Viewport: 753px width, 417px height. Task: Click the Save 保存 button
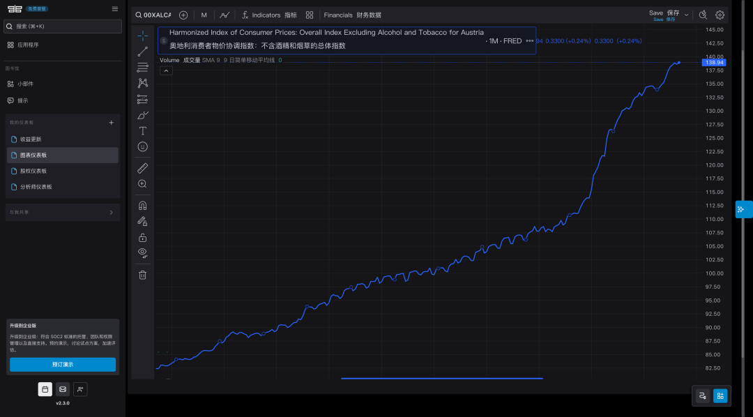pyautogui.click(x=664, y=15)
